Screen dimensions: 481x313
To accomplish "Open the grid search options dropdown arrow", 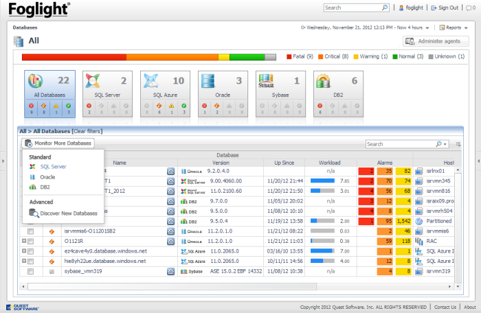I will [x=445, y=144].
